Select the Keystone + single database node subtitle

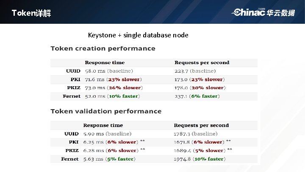pyautogui.click(x=138, y=35)
